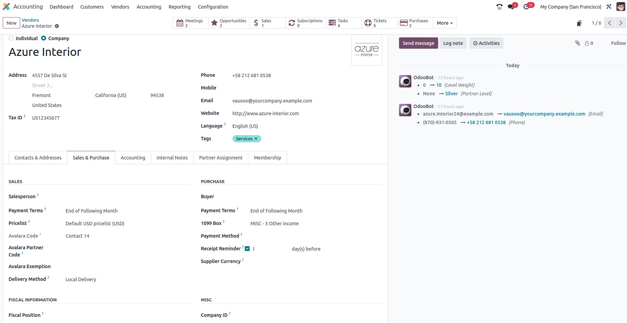
Task: Click the Azure Interior name heading
Action: (x=45, y=52)
